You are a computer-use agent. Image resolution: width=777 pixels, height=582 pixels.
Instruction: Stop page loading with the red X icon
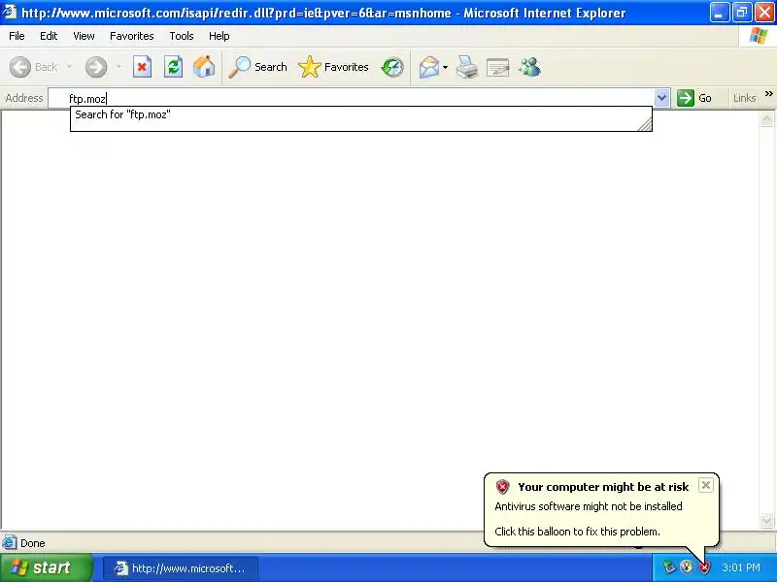[x=142, y=67]
